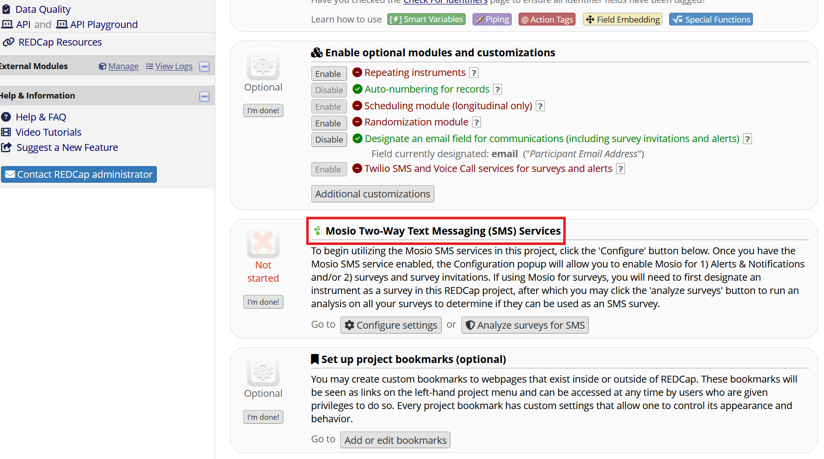Image resolution: width=824 pixels, height=459 pixels.
Task: Click the REDCap Resources chain-link icon
Action: 8,42
